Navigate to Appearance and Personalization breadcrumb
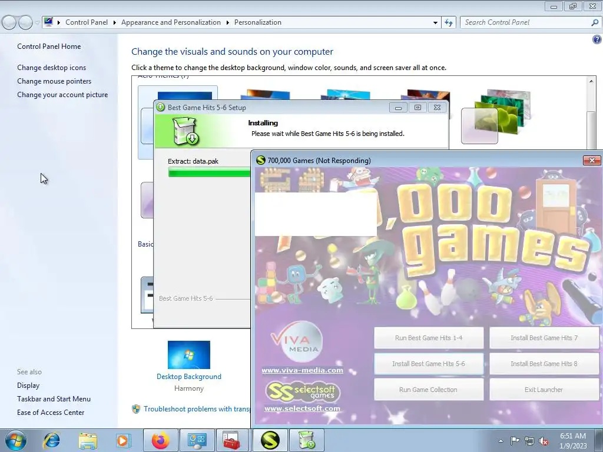The width and height of the screenshot is (603, 452). [171, 22]
